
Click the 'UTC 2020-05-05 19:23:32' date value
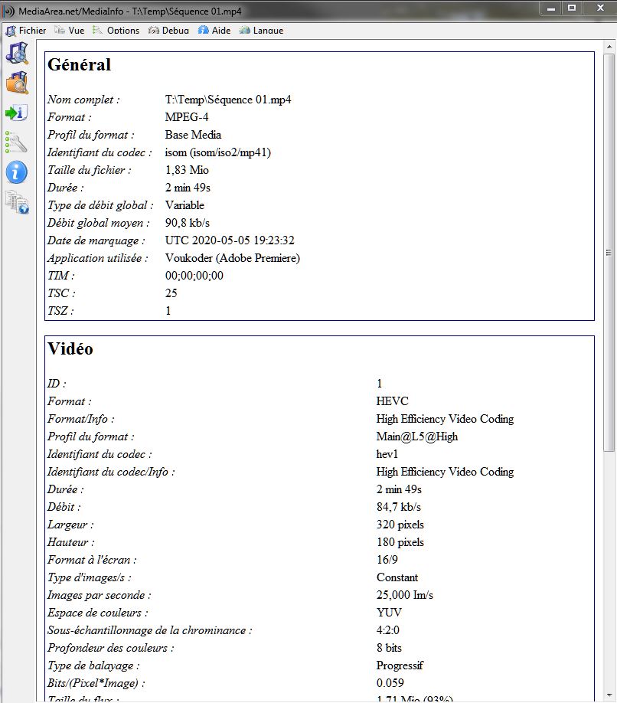230,240
